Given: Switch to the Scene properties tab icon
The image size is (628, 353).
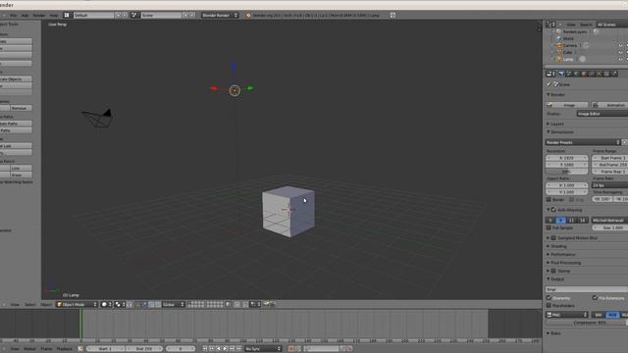Looking at the screenshot, I should (569, 74).
